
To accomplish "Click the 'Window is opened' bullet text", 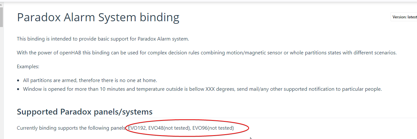I will tap(202, 89).
